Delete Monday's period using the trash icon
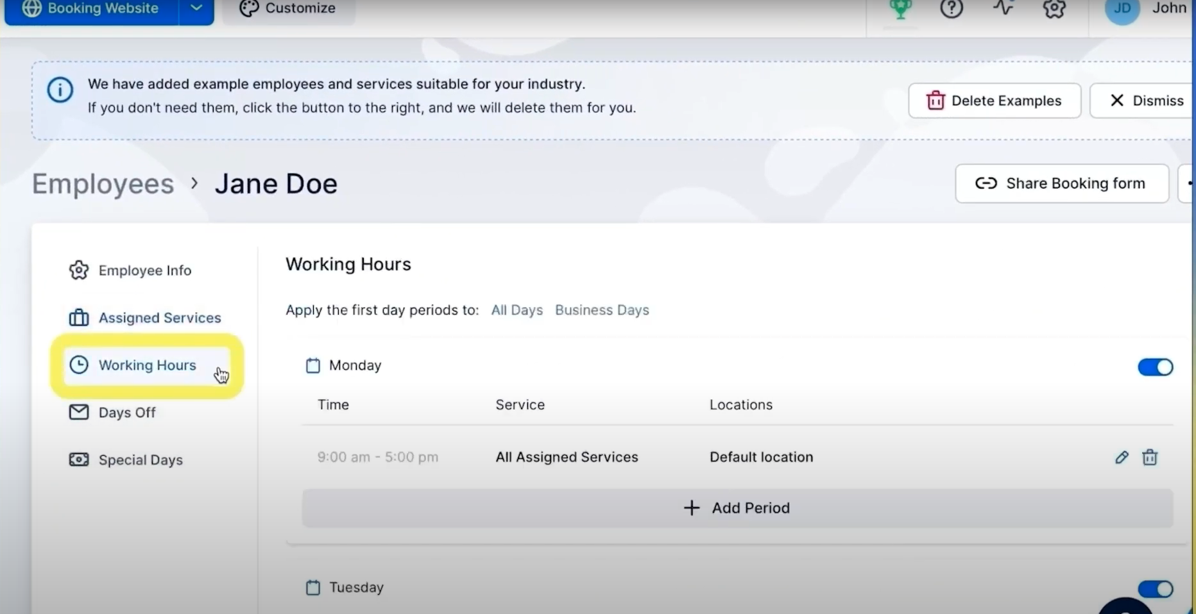The height and width of the screenshot is (614, 1196). (x=1150, y=457)
